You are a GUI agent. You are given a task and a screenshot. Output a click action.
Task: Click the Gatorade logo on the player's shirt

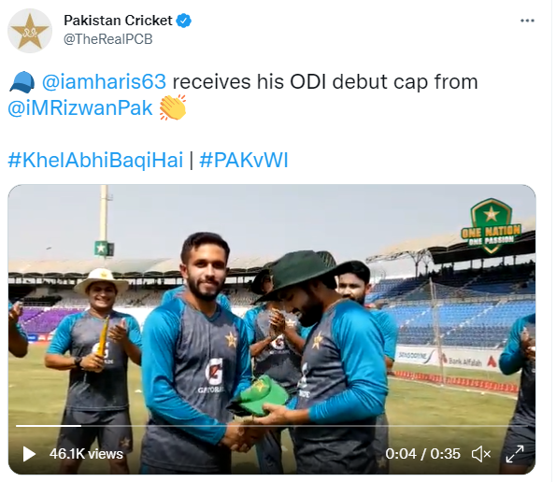[214, 375]
